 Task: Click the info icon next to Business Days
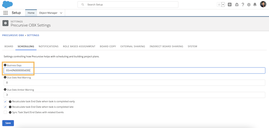click(x=5, y=65)
